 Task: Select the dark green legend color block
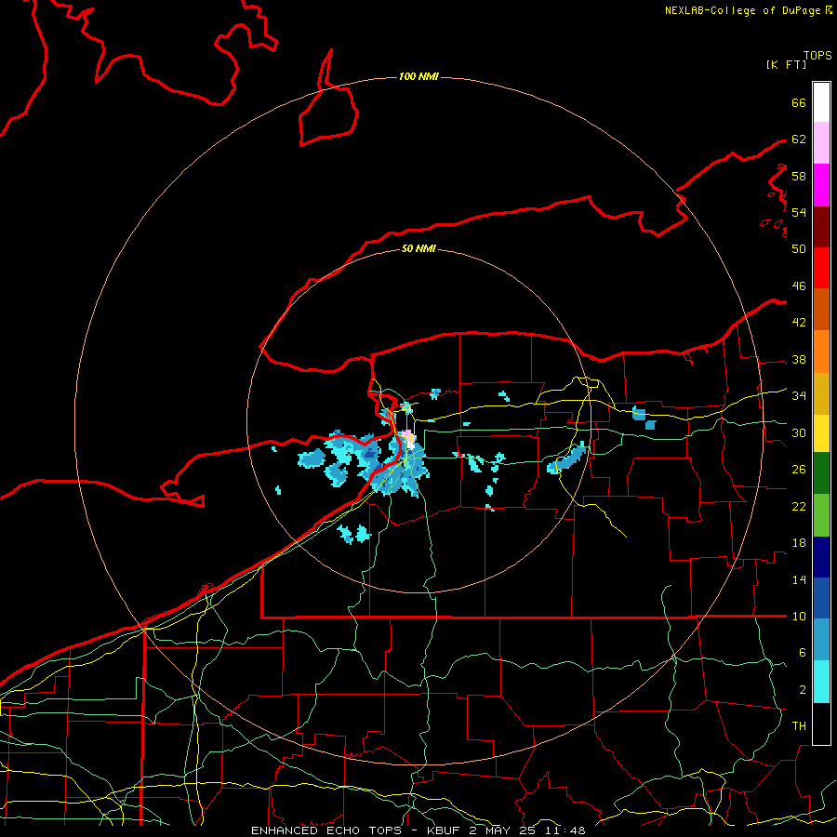(x=821, y=473)
